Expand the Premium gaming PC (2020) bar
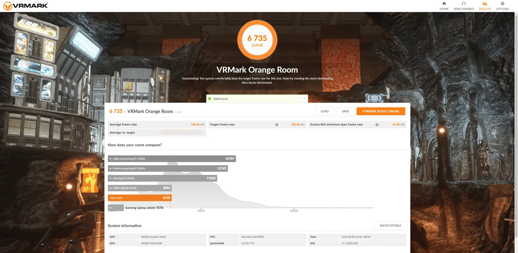 110,168
